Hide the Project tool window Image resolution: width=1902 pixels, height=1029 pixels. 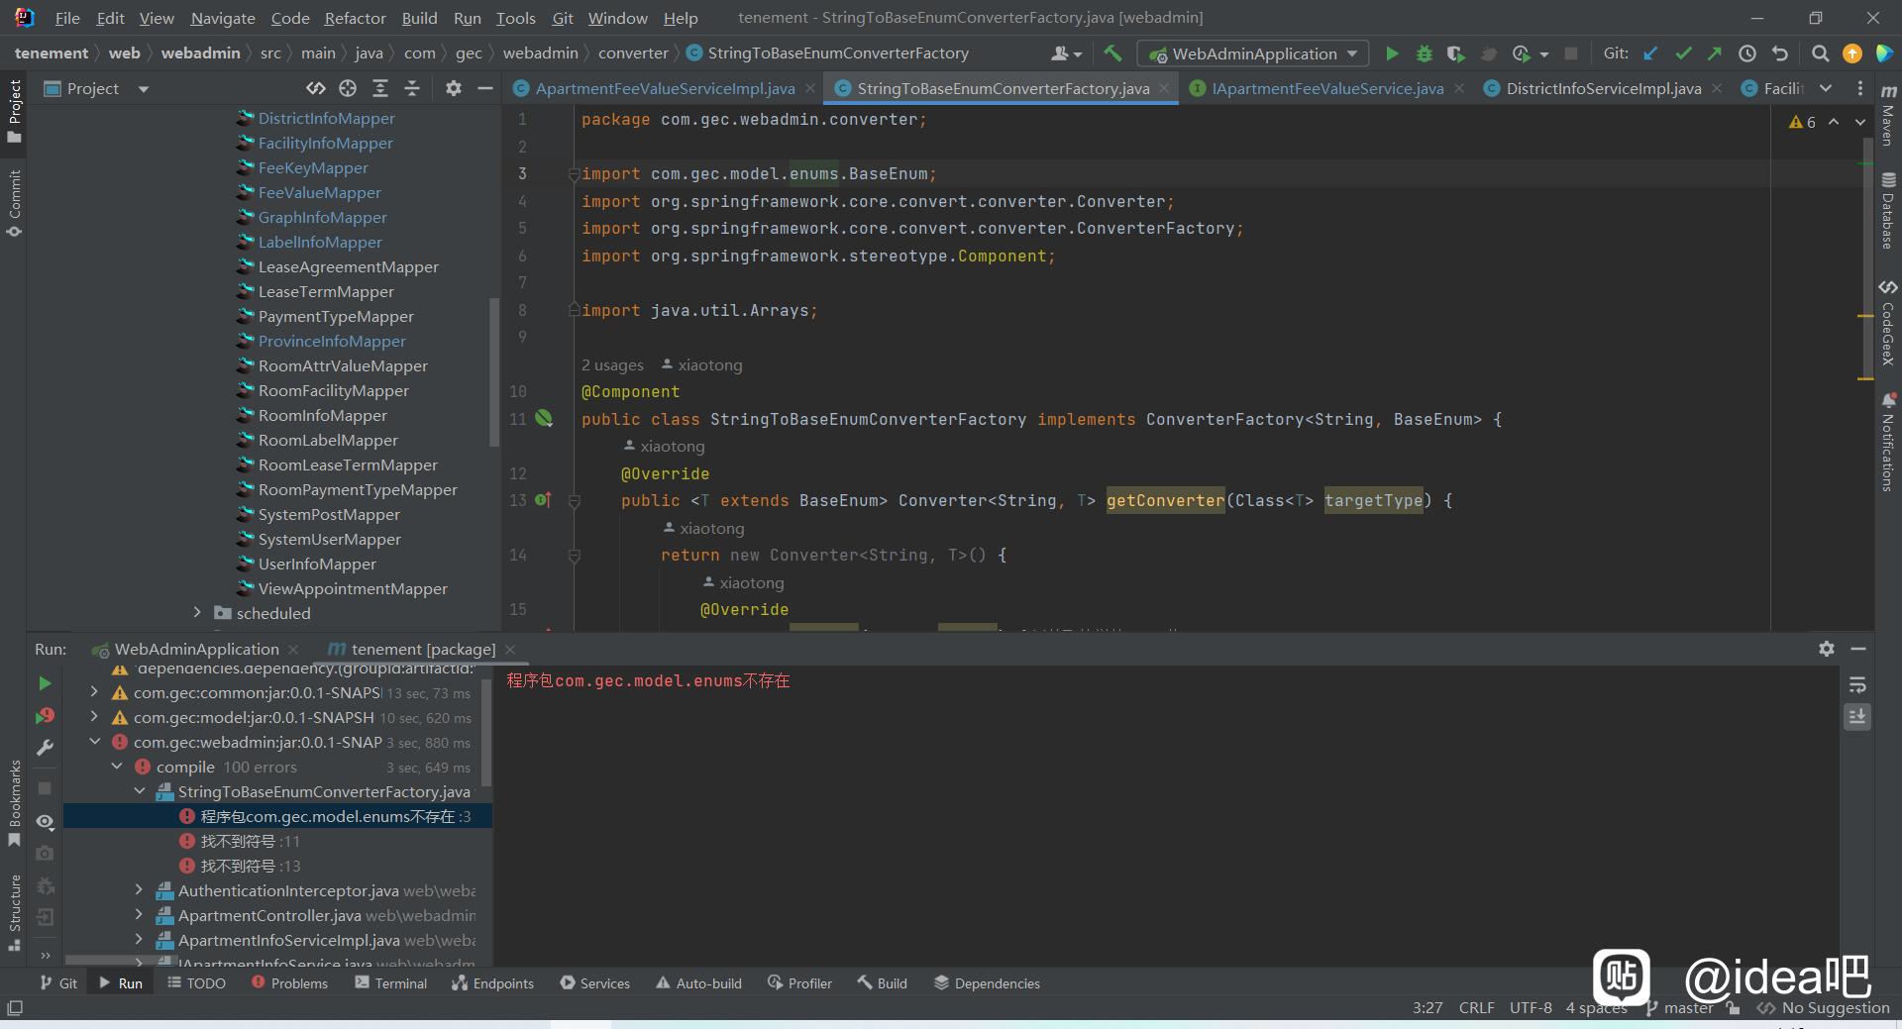pos(484,88)
